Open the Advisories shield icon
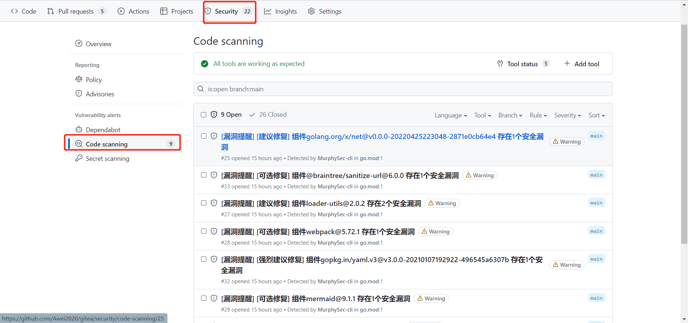 click(79, 93)
